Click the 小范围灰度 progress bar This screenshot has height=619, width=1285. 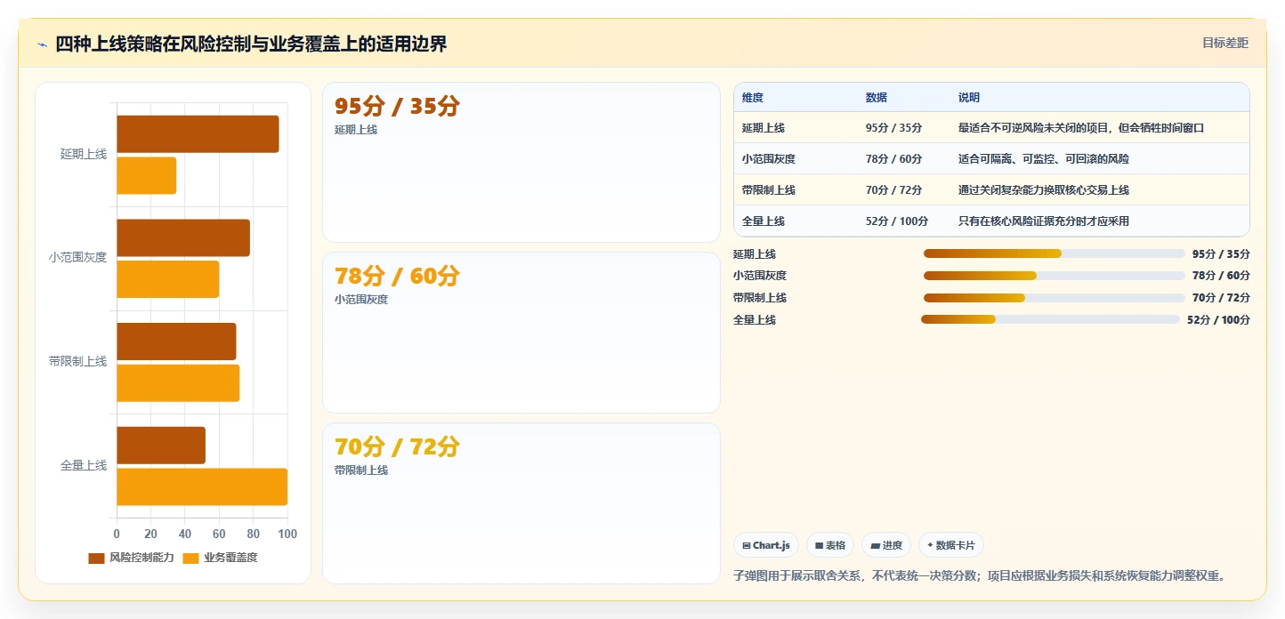1055,276
